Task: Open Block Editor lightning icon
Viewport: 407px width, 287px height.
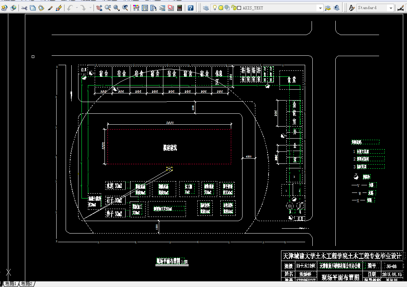Action: pyautogui.click(x=59, y=8)
